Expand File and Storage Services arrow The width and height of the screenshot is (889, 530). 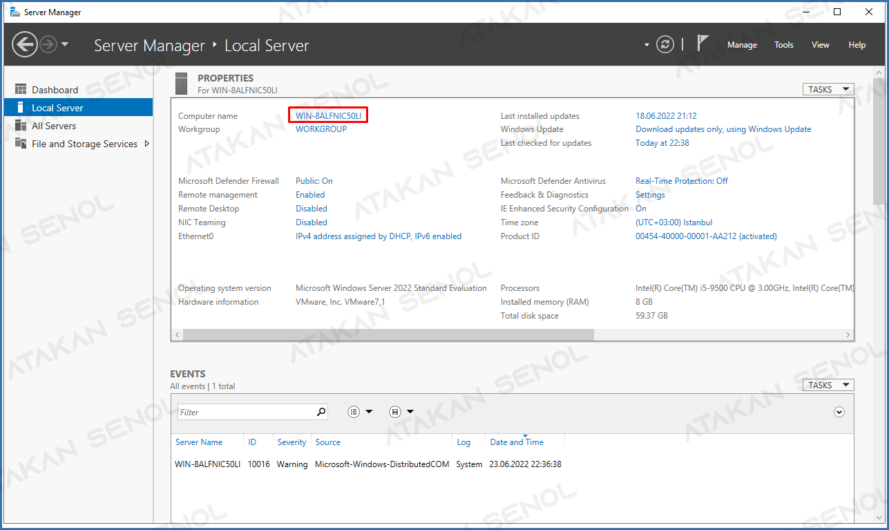[146, 144]
